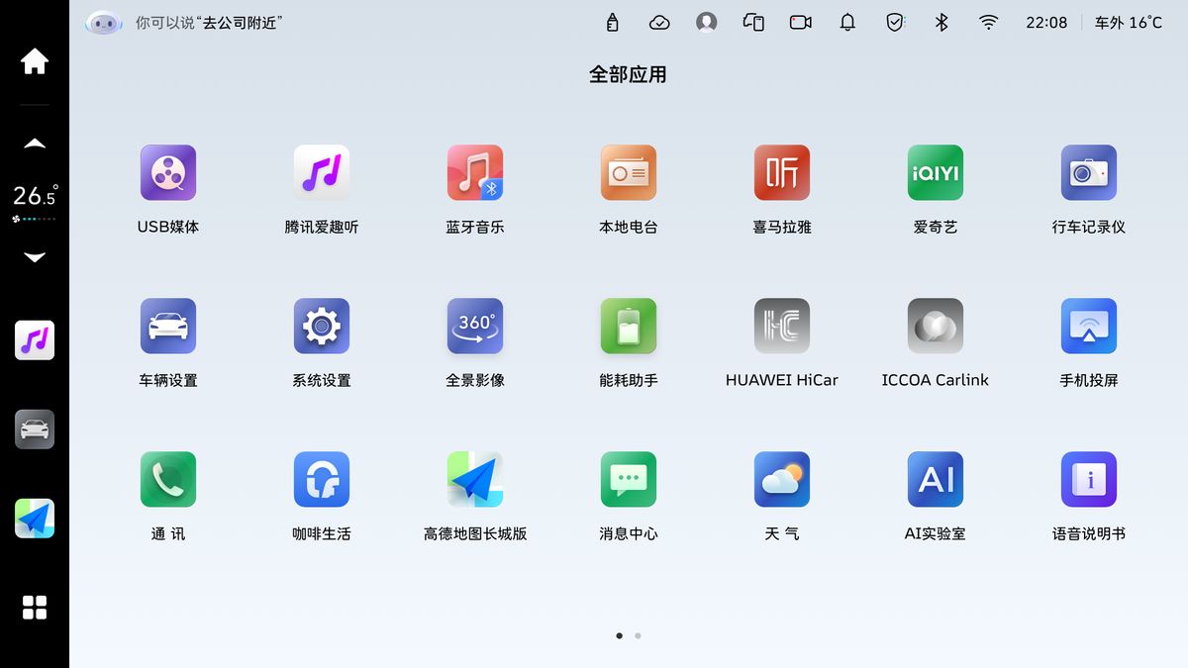Launch the iQIYI 爱奇艺 app

[936, 173]
